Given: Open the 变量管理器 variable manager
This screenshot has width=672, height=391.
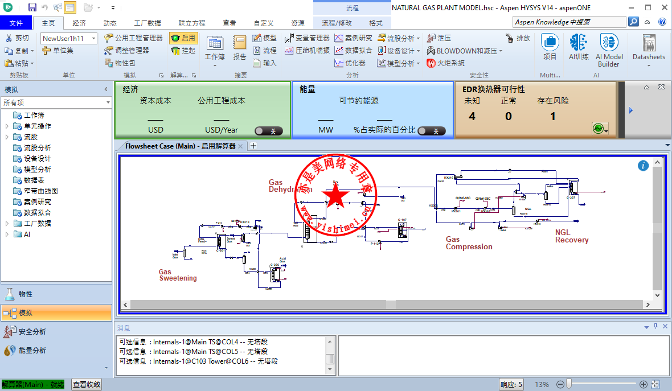Looking at the screenshot, I should tap(308, 38).
